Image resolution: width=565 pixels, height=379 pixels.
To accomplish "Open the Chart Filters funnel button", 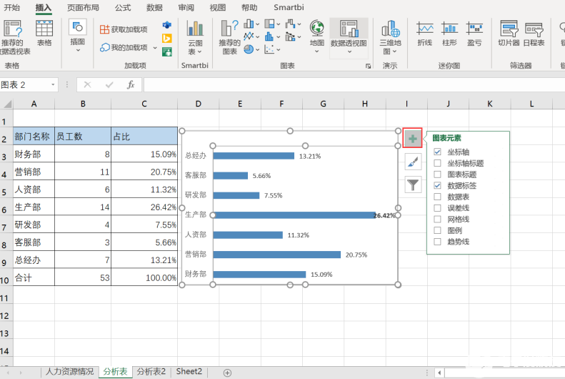I will (413, 184).
